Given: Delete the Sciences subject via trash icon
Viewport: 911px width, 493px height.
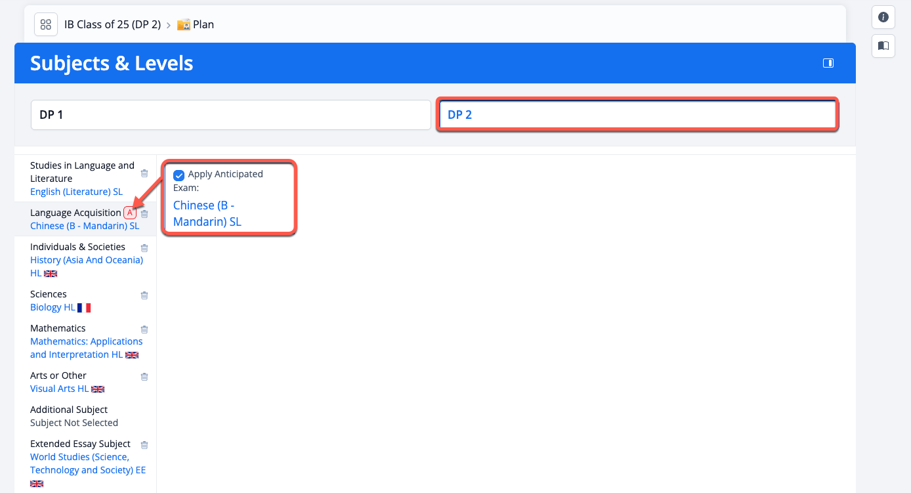Looking at the screenshot, I should click(x=144, y=295).
